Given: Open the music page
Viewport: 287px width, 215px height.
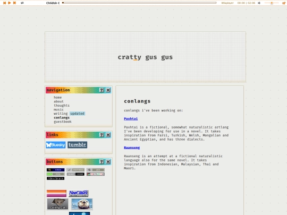Looking at the screenshot, I should click(58, 109).
